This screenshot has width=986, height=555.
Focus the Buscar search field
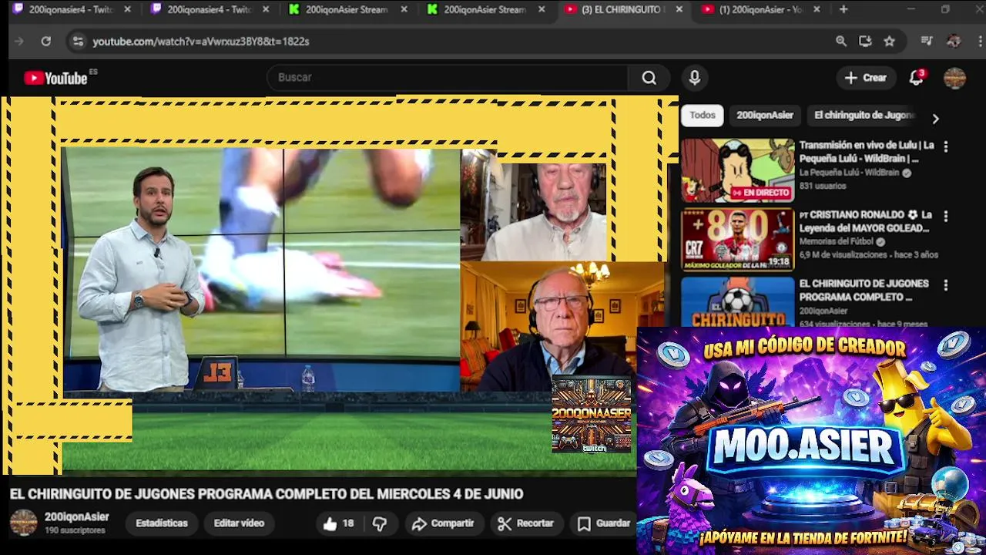tap(448, 78)
